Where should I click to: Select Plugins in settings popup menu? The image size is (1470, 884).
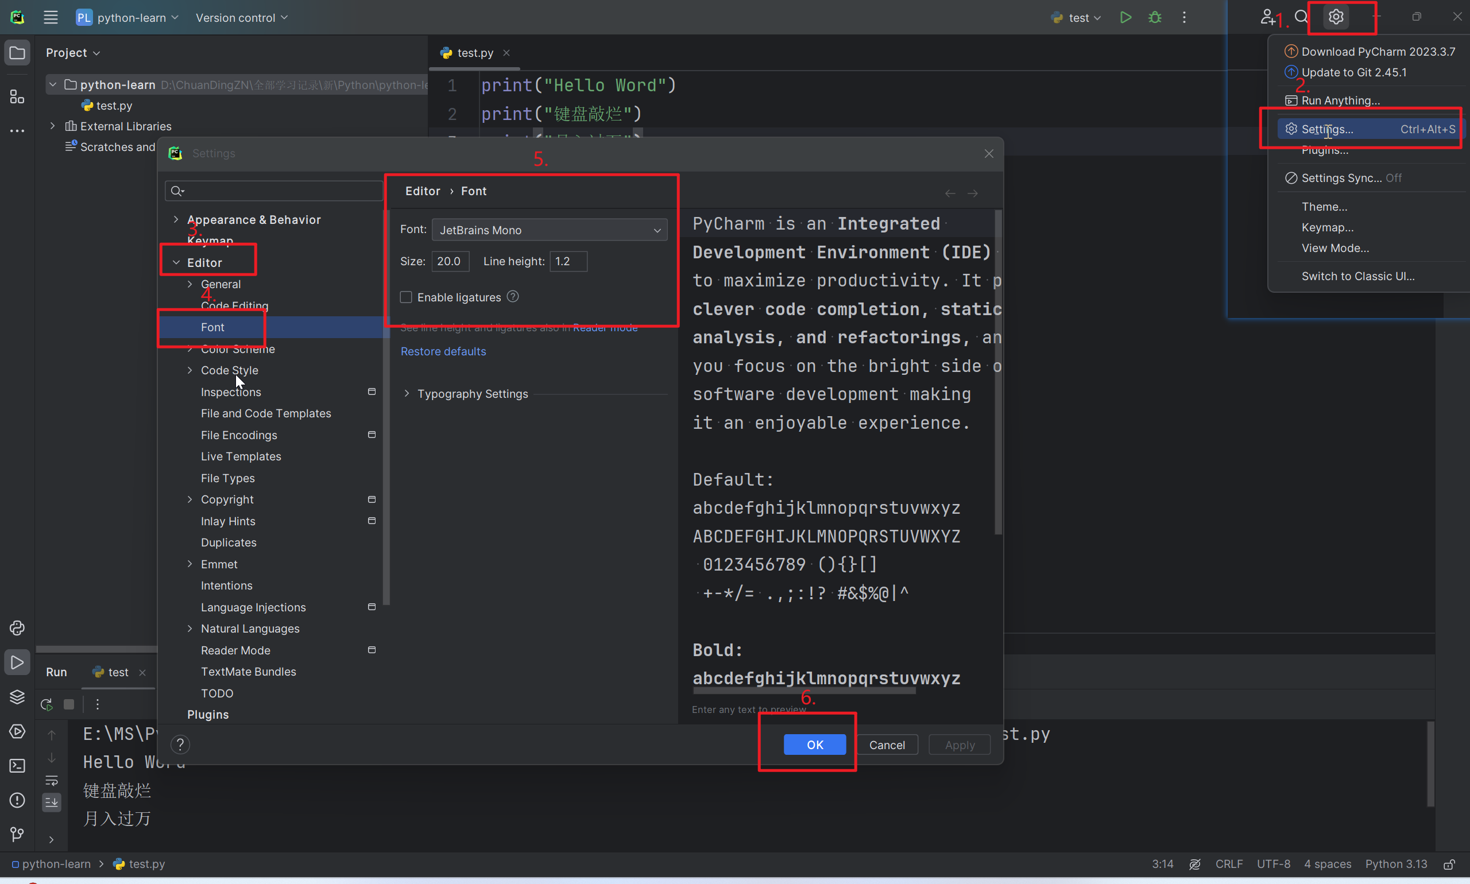pyautogui.click(x=1324, y=151)
